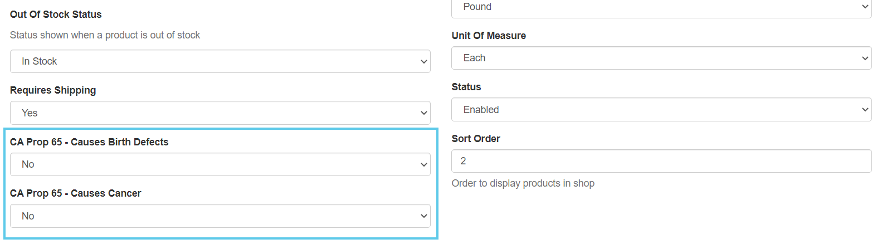This screenshot has width=882, height=244.
Task: Click the Sort Order label
Action: tap(476, 139)
